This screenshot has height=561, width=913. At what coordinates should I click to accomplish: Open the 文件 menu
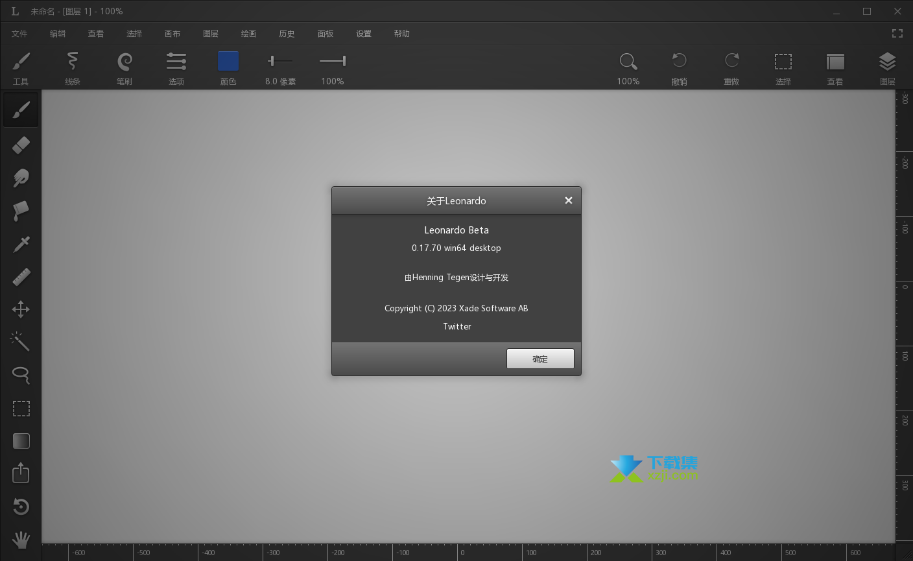19,34
